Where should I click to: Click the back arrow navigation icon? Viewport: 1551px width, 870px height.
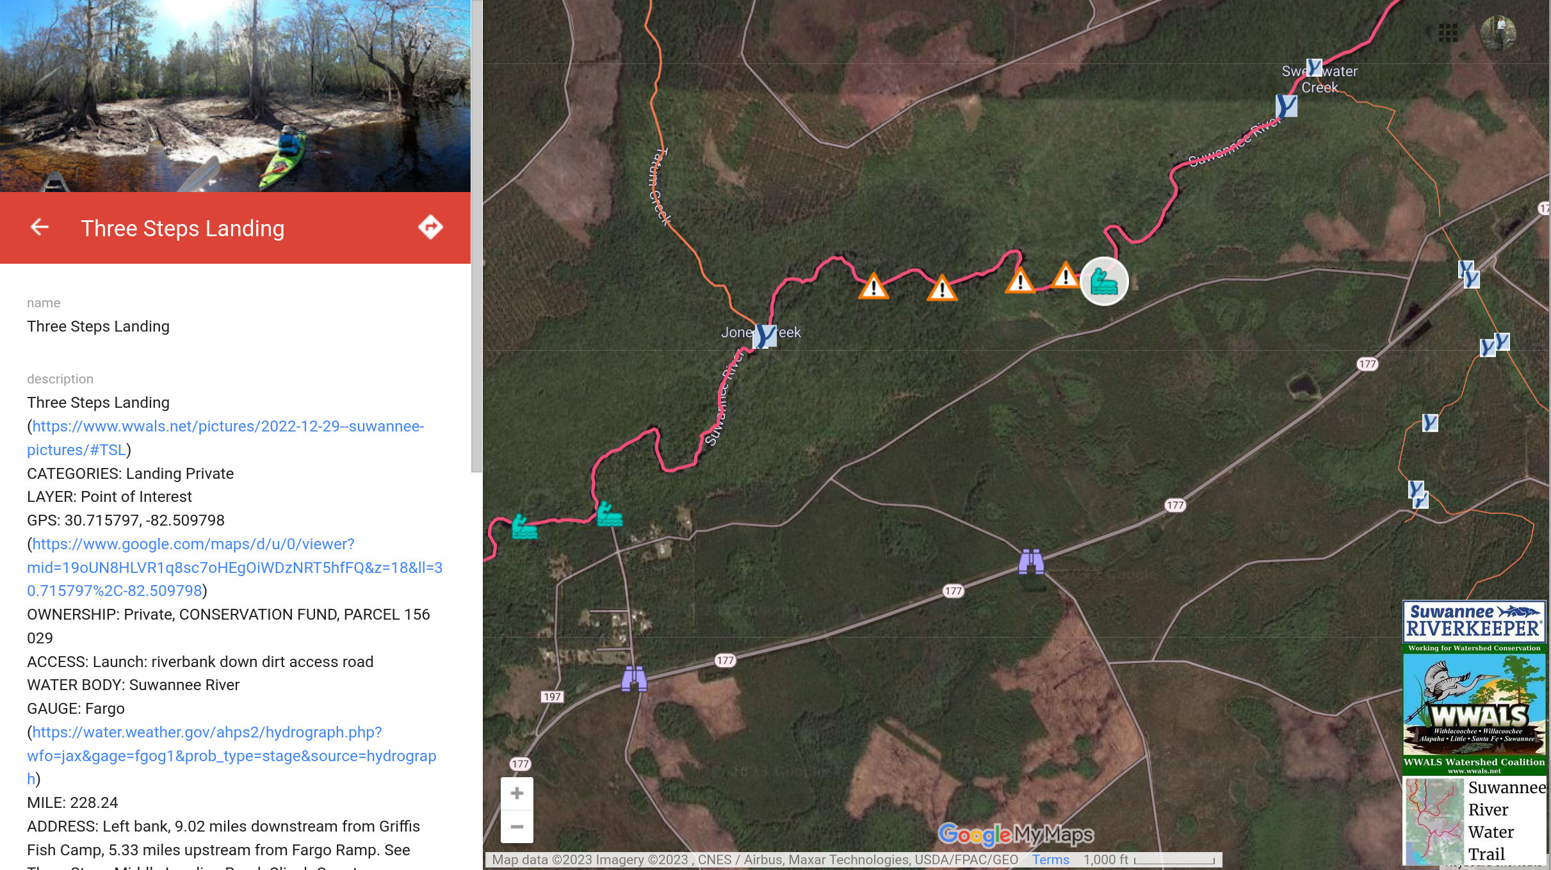tap(40, 227)
